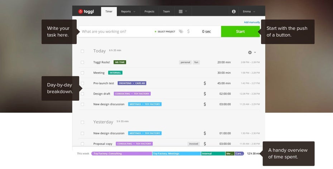Screen dimensions: 333x169
Task: Click dollar icon on Proposal copy row
Action: pyautogui.click(x=205, y=144)
